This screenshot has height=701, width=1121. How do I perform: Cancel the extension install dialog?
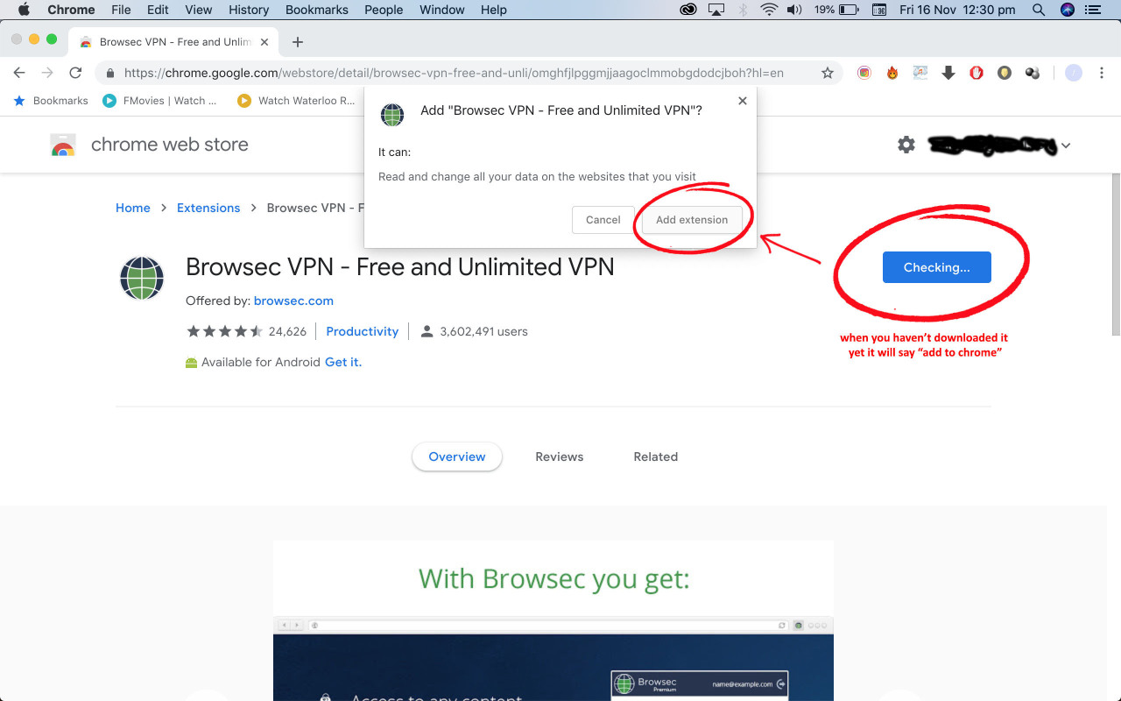tap(603, 220)
